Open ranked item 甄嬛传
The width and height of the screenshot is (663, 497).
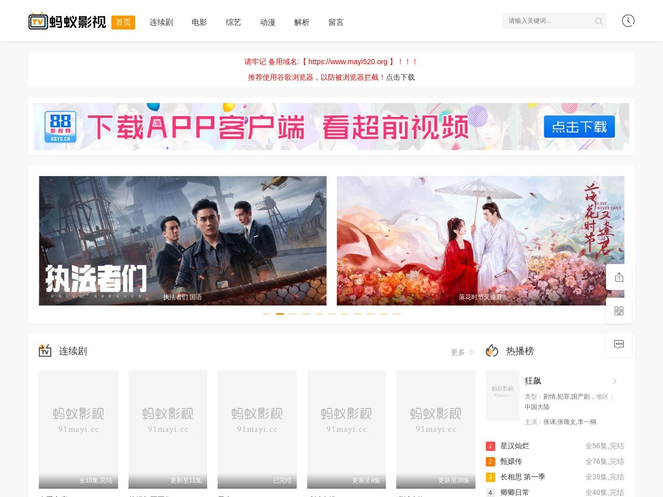511,461
